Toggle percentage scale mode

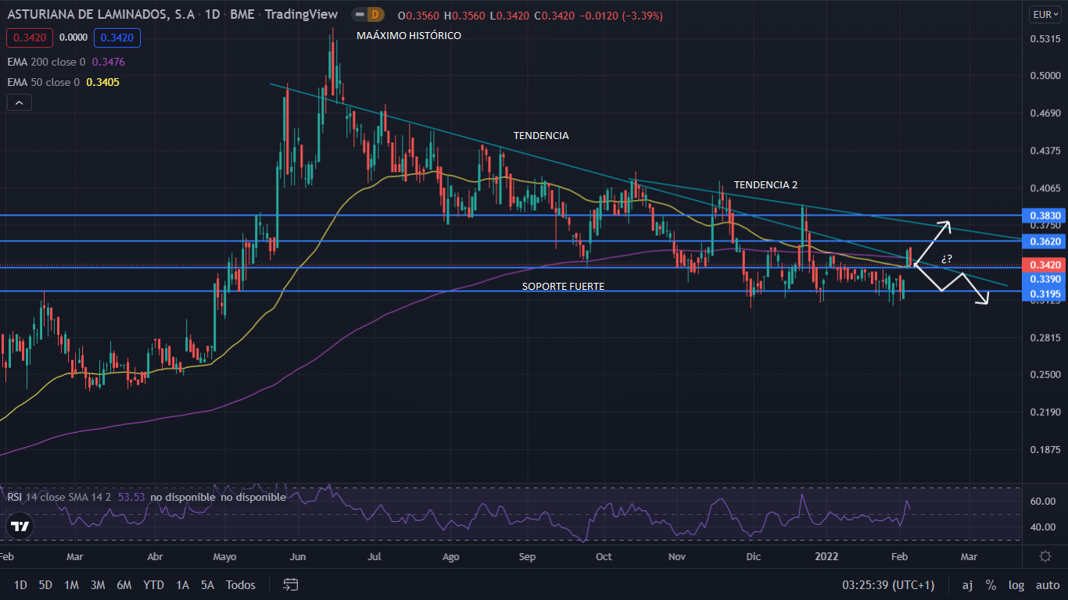[991, 585]
